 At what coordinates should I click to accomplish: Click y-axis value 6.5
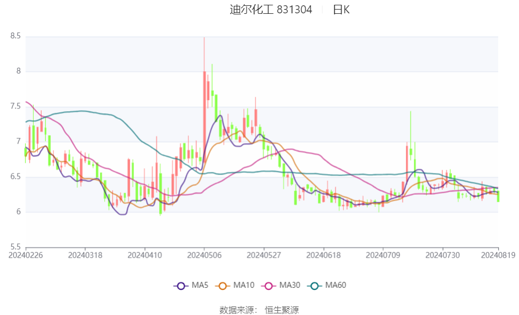(x=15, y=177)
